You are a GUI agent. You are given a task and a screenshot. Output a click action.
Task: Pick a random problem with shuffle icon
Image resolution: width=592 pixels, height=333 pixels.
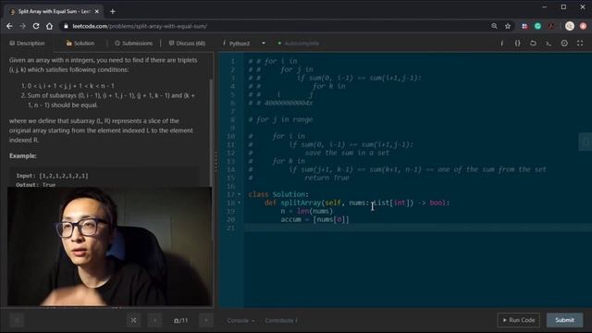click(x=133, y=320)
